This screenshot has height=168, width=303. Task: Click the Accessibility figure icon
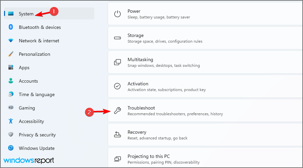pos(11,121)
